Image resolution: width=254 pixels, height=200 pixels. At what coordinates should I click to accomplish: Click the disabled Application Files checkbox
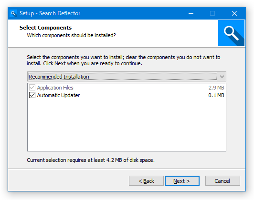coord(32,88)
